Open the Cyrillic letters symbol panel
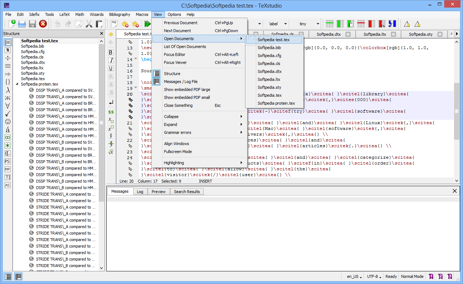The image size is (463, 284). point(8,98)
